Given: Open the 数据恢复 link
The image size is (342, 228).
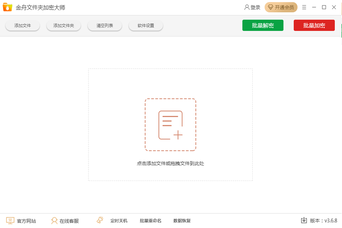Looking at the screenshot, I should click(x=182, y=221).
